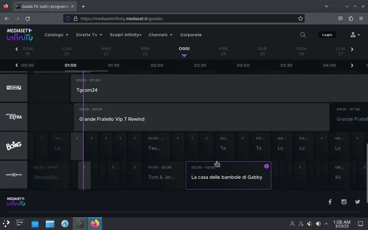Open the Instagram footer icon
The height and width of the screenshot is (230, 368).
[344, 202]
